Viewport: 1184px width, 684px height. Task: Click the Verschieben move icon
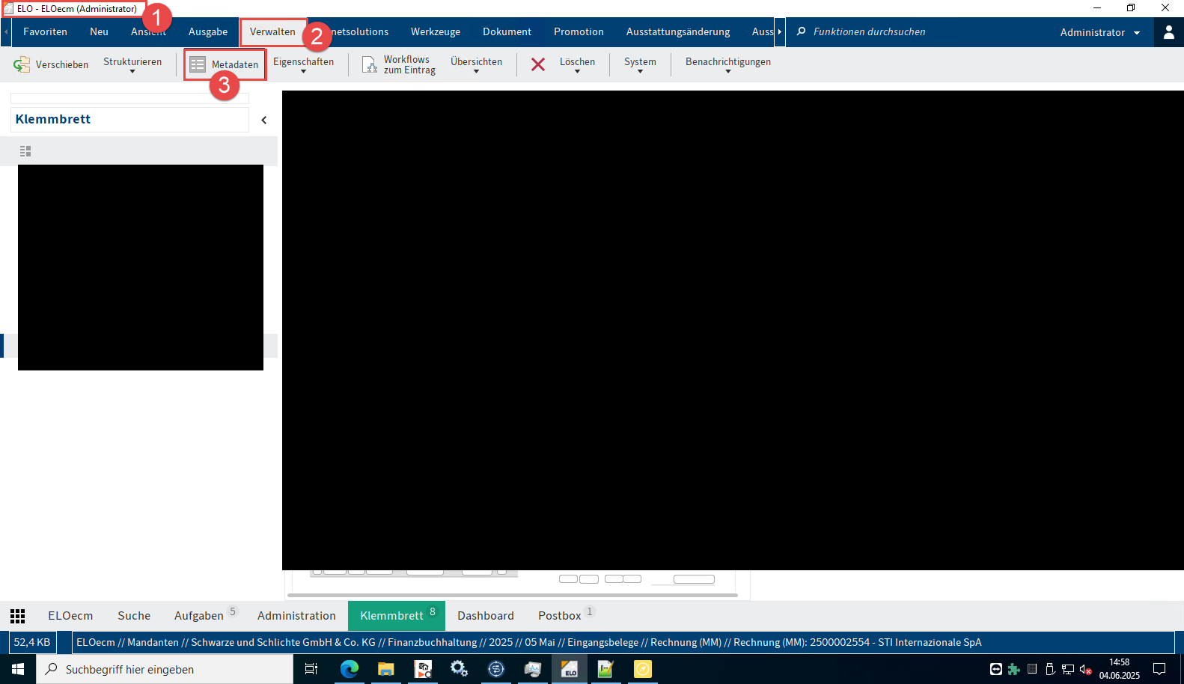tap(22, 65)
